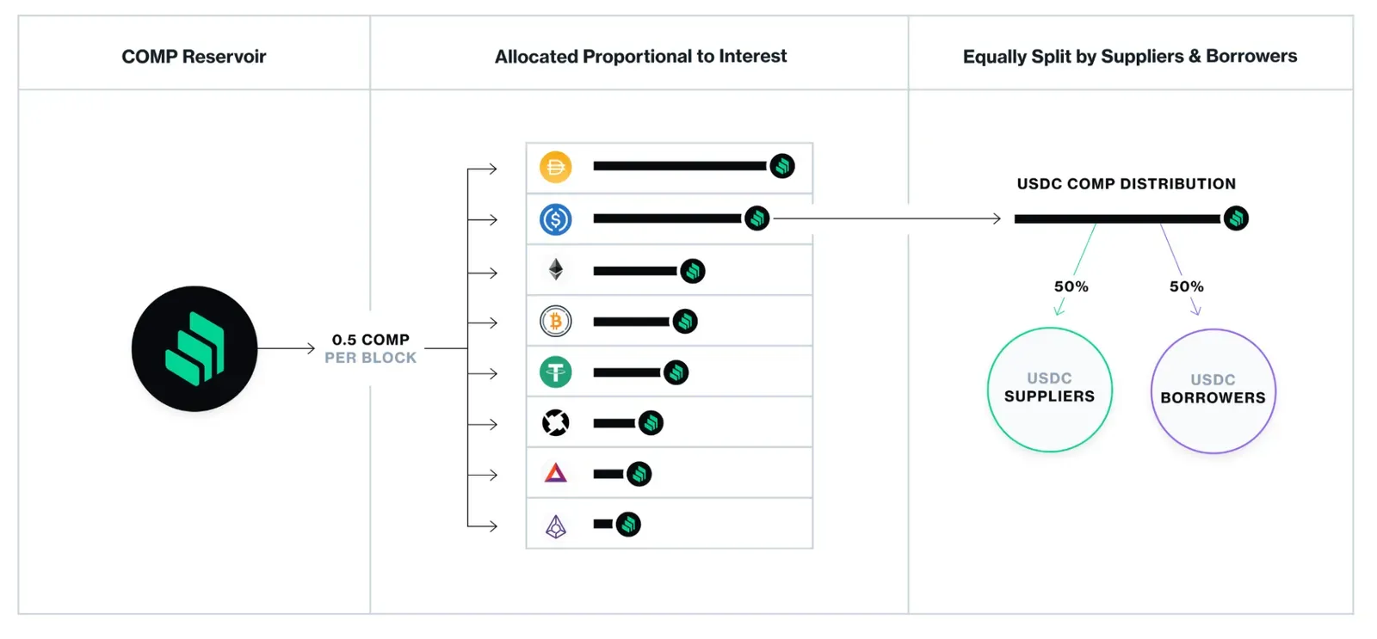Select the Basic Attention Token triangle icon

(x=556, y=473)
